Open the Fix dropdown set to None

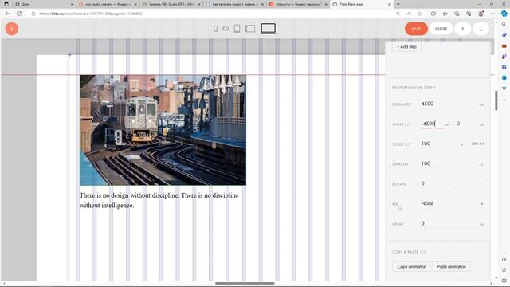pyautogui.click(x=452, y=203)
